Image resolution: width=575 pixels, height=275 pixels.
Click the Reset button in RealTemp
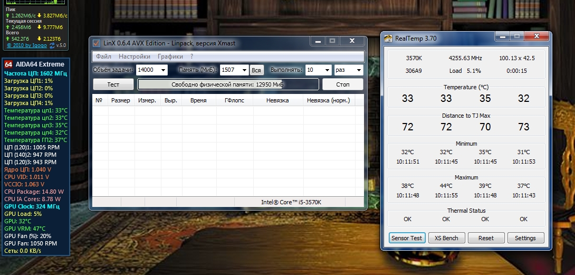(486, 238)
